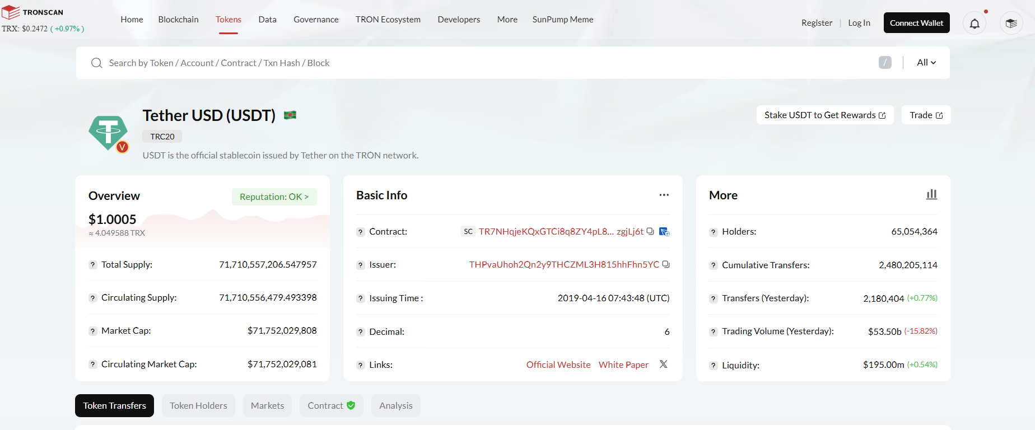Click the search magnifier icon
The height and width of the screenshot is (430, 1035).
96,63
